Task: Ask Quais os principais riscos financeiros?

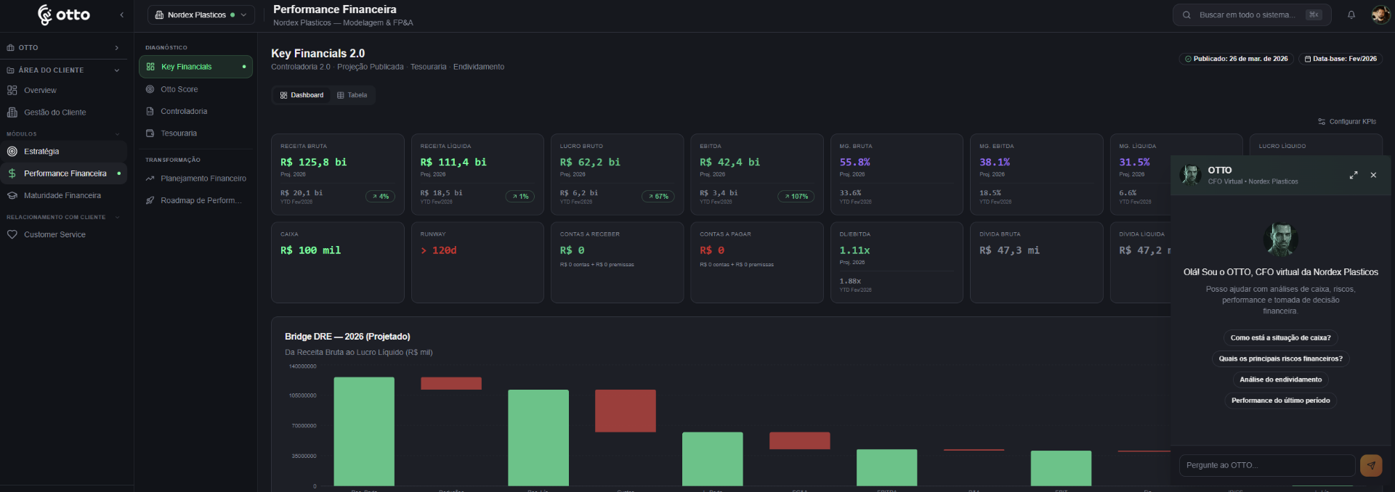Action: [x=1280, y=359]
